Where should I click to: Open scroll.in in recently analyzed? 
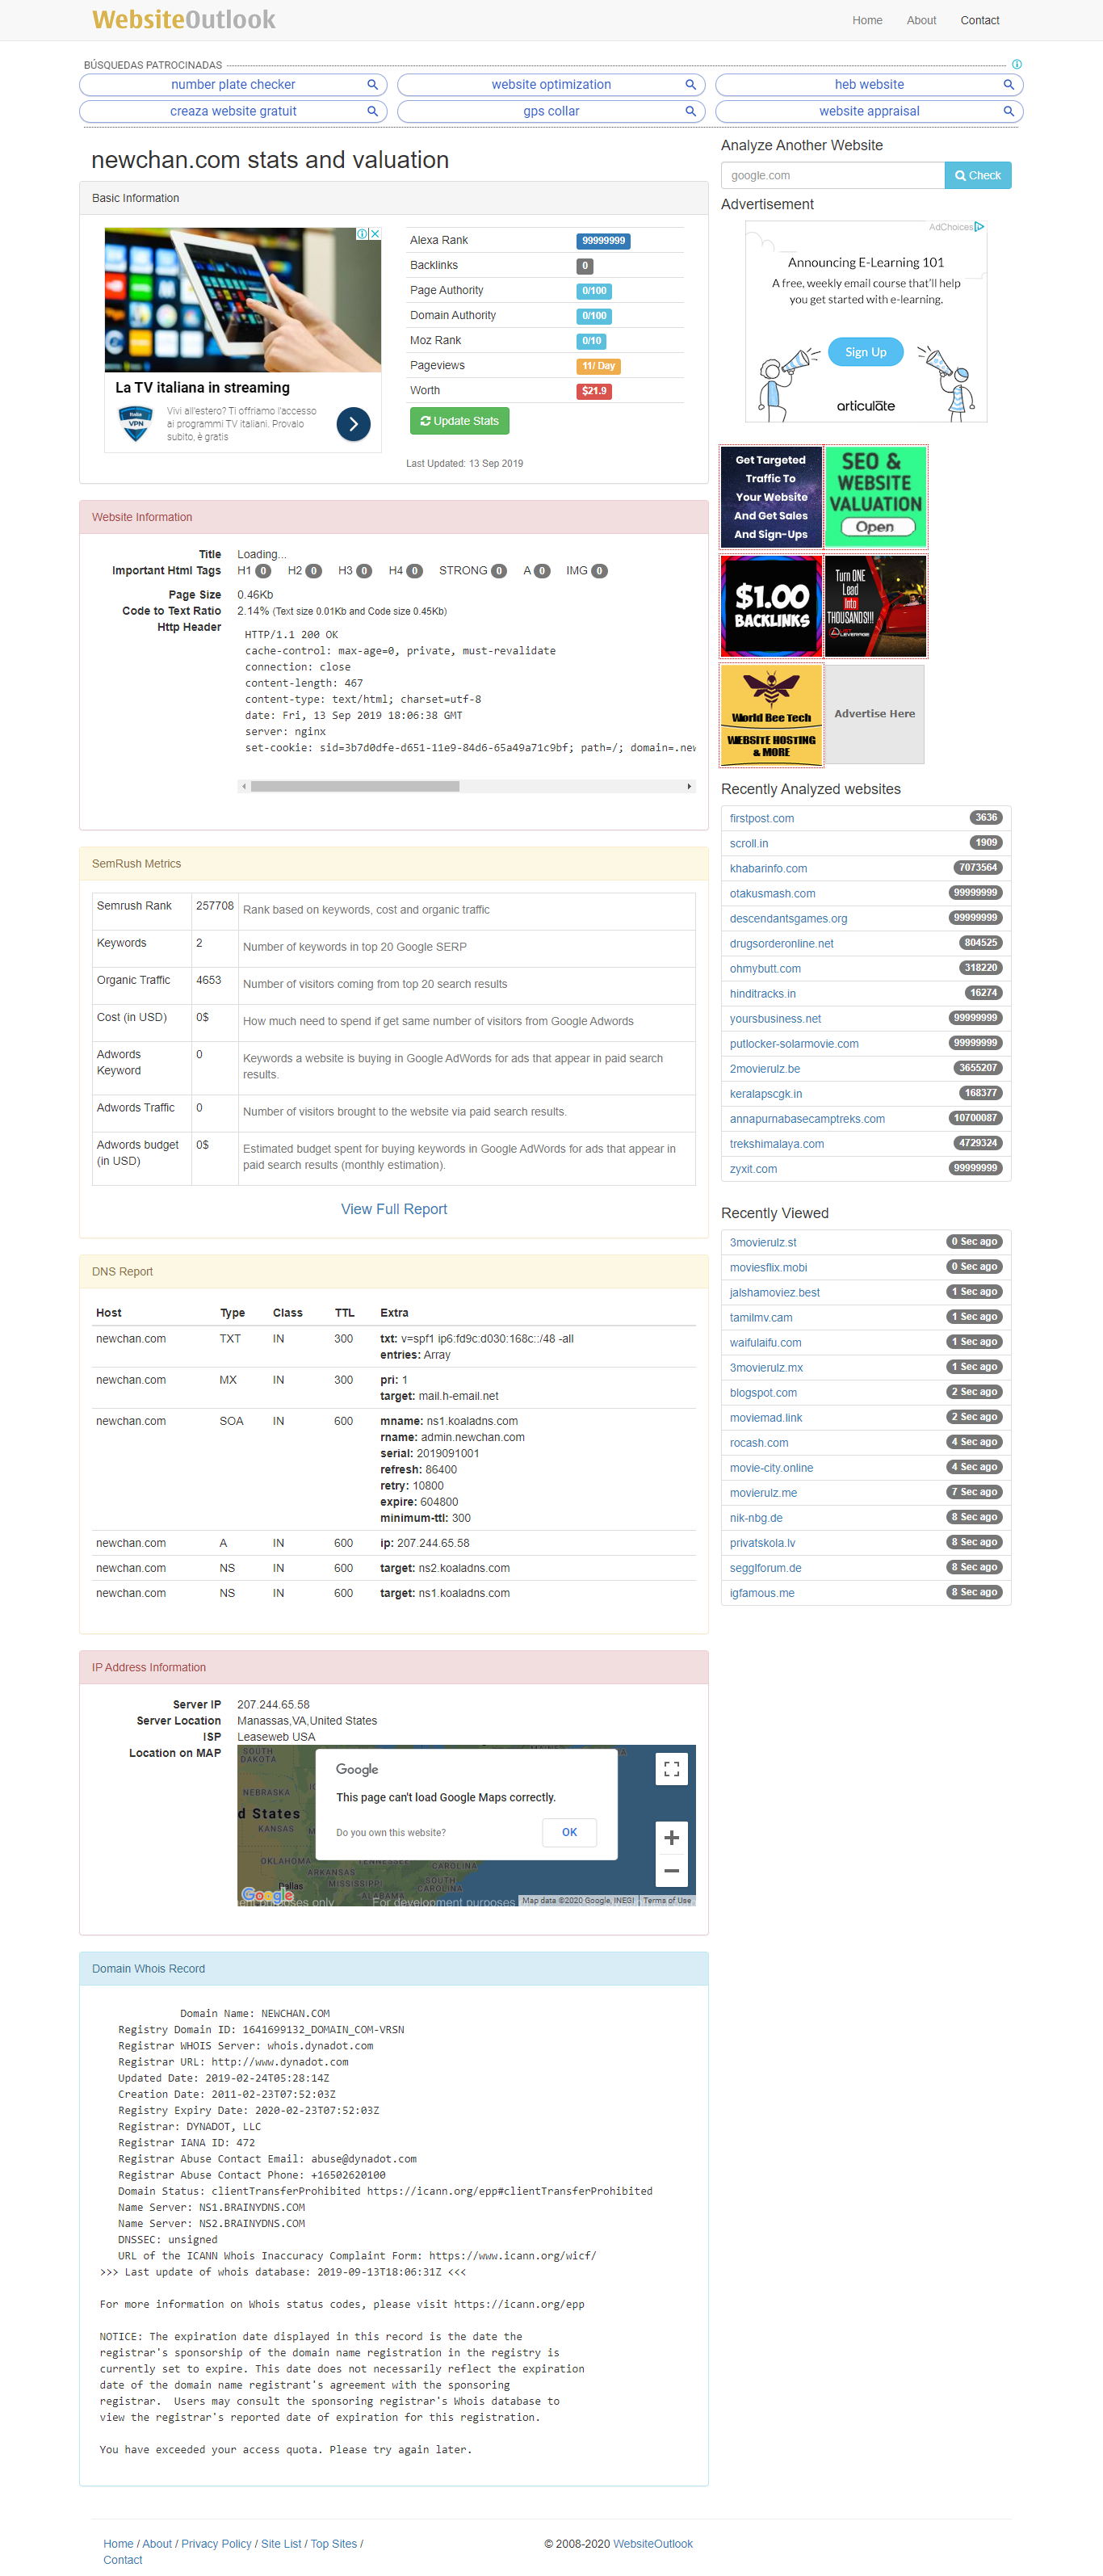tap(749, 843)
